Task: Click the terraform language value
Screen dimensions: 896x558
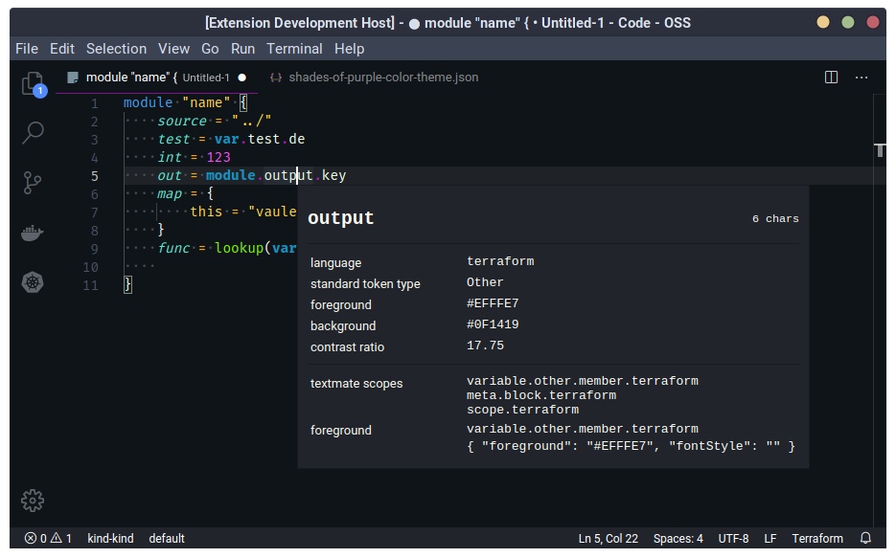Action: (500, 261)
